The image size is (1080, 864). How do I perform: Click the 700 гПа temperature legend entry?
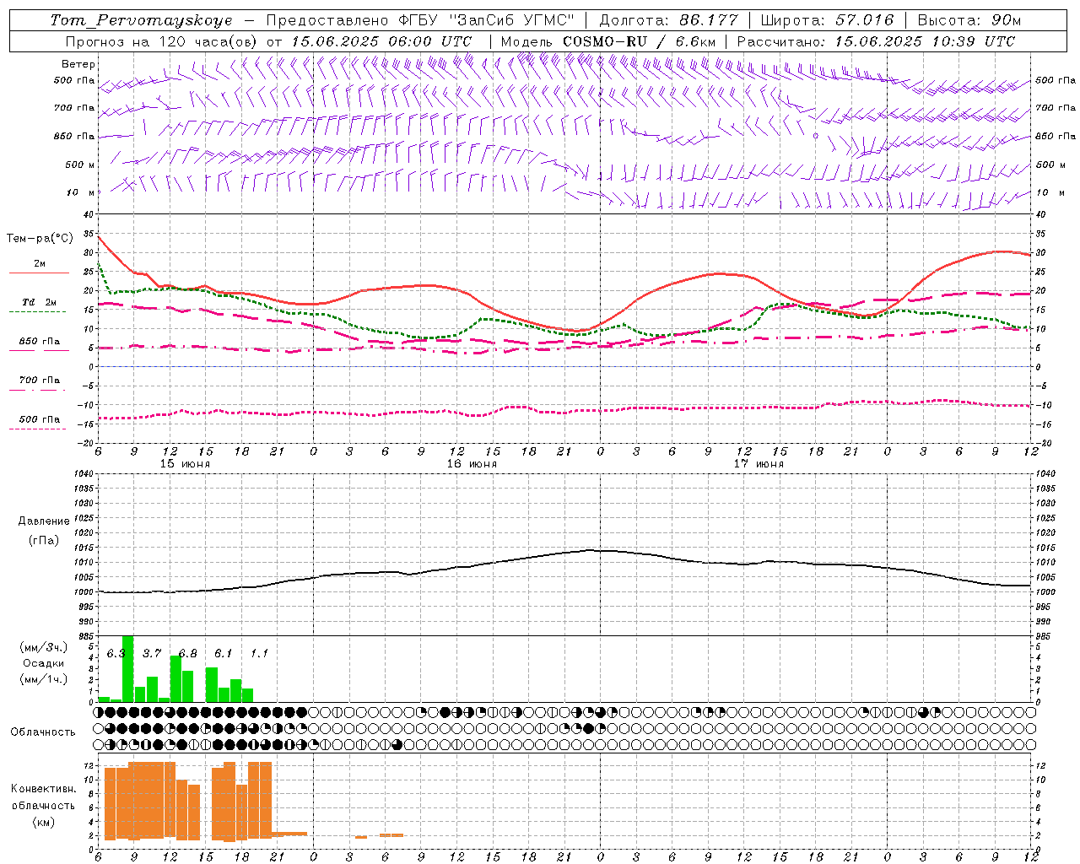40,382
